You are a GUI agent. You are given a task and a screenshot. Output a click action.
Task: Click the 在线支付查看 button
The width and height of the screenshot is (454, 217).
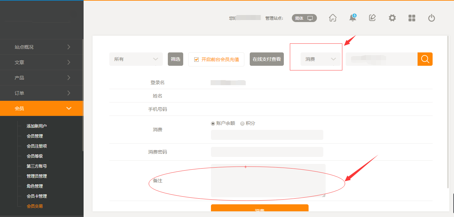pos(267,59)
